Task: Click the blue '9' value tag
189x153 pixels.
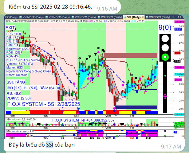Action: click(x=175, y=132)
